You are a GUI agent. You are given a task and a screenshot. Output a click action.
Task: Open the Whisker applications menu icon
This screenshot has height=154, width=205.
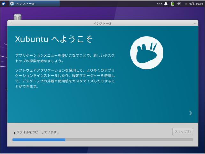4,3
